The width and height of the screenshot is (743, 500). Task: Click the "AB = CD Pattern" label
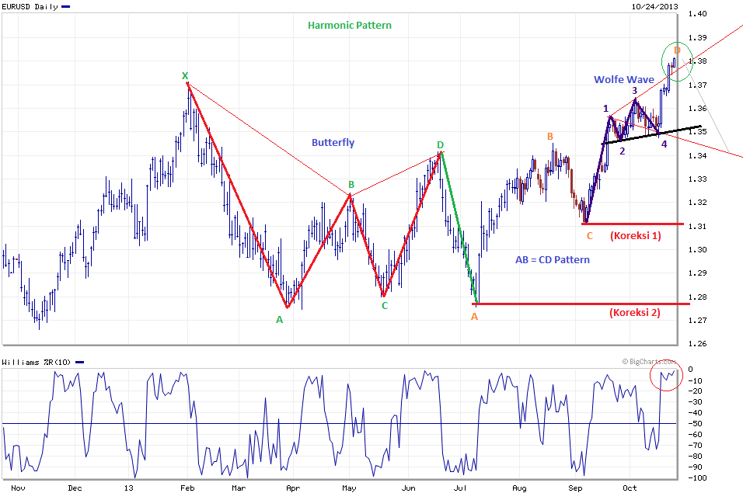(x=553, y=260)
